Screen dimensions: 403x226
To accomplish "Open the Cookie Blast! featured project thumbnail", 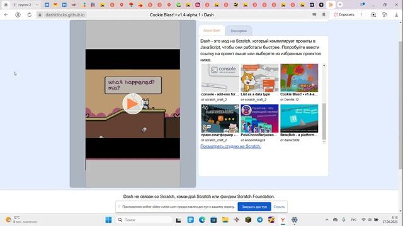I will (x=299, y=78).
